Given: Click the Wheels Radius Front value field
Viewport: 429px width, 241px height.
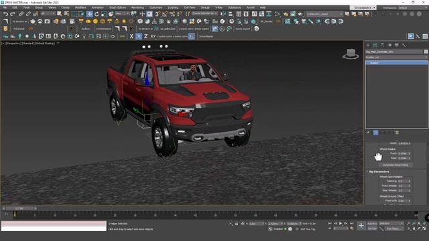Looking at the screenshot, I should [x=403, y=153].
